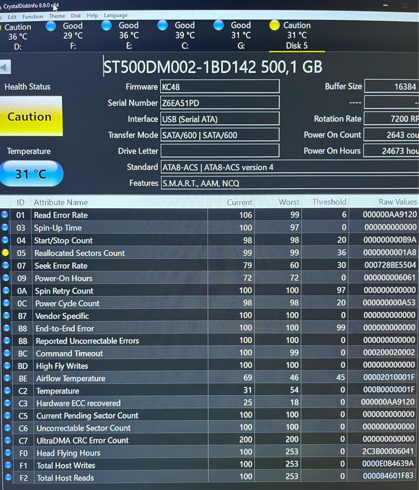Click the Power On Count value 2643

(391, 134)
